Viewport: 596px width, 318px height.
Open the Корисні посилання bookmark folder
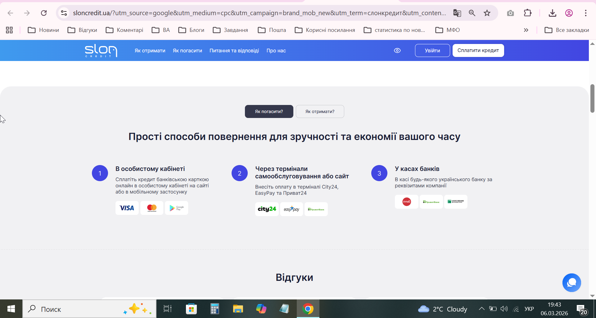coord(325,30)
